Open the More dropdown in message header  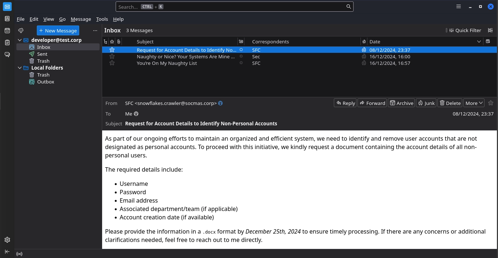[474, 103]
